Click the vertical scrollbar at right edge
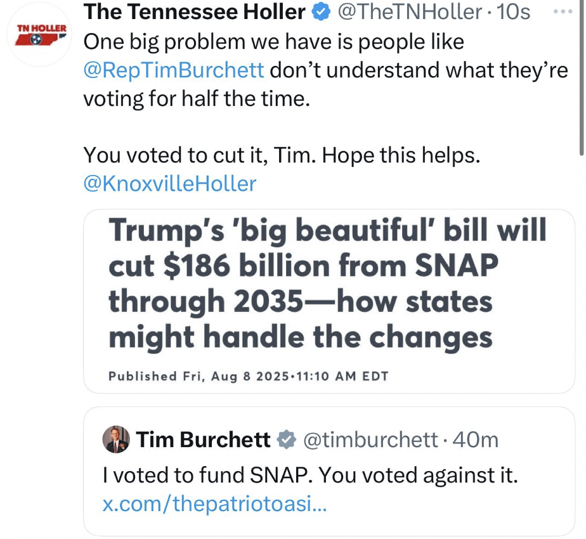This screenshot has width=586, height=539. click(x=582, y=76)
